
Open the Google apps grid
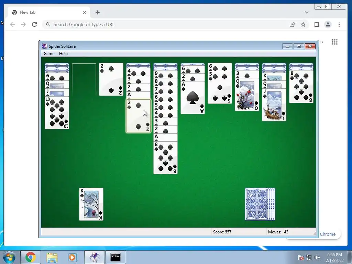(x=335, y=42)
